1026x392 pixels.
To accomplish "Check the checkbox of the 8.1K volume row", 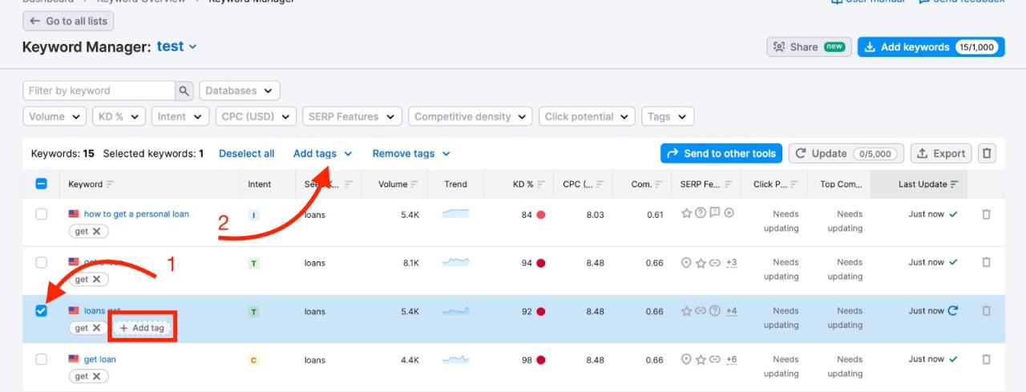I will click(x=42, y=262).
